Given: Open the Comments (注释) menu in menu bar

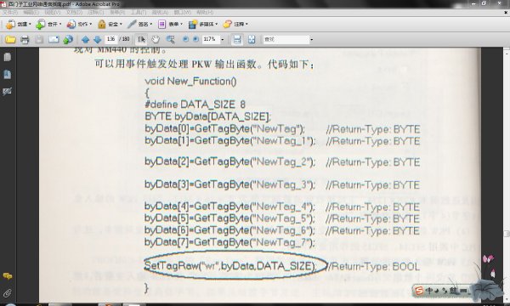Looking at the screenshot, I should 95,13.
